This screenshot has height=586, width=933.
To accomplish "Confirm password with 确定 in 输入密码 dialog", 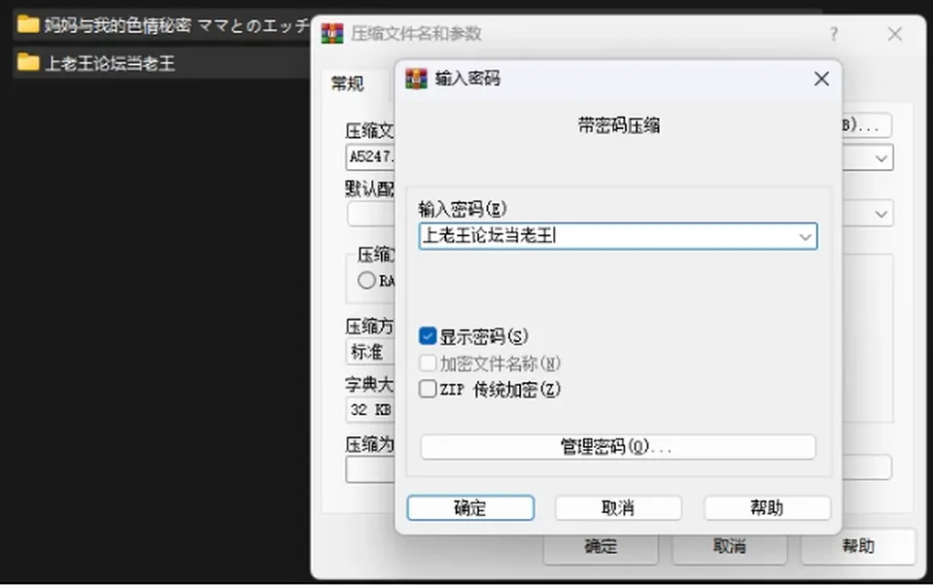I will 470,508.
